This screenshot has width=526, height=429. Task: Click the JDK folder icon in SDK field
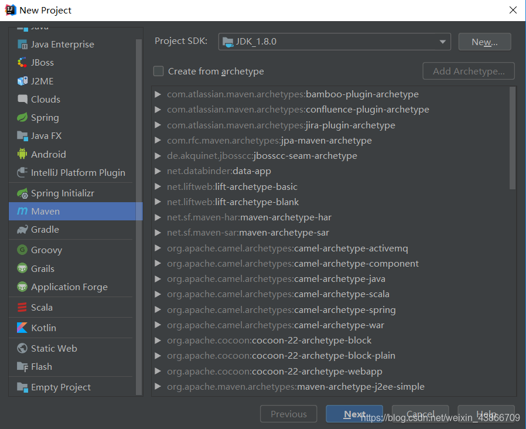coord(228,42)
